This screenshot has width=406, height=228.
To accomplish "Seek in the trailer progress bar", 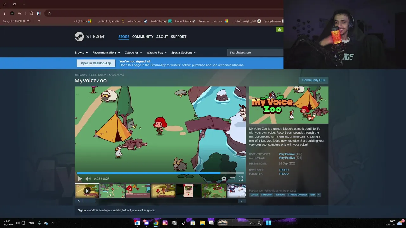I will (x=160, y=173).
